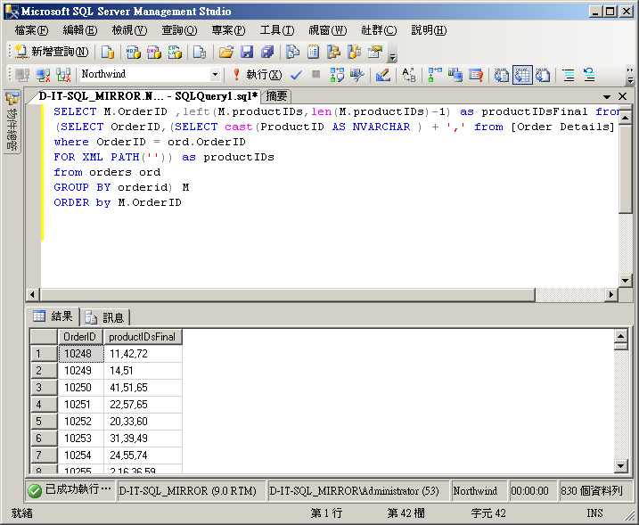This screenshot has height=525, width=639.
Task: Comment out the selected lines
Action: [569, 75]
